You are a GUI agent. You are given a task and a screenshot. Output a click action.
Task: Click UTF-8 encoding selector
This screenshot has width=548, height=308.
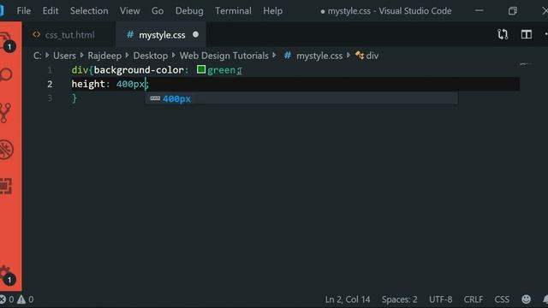440,299
